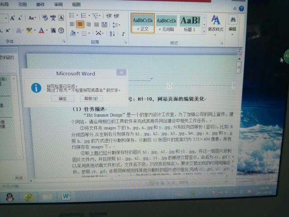Viewport: 289px width, 217px height.
Task: Apply the yellow text highlight color
Action: click(29, 30)
